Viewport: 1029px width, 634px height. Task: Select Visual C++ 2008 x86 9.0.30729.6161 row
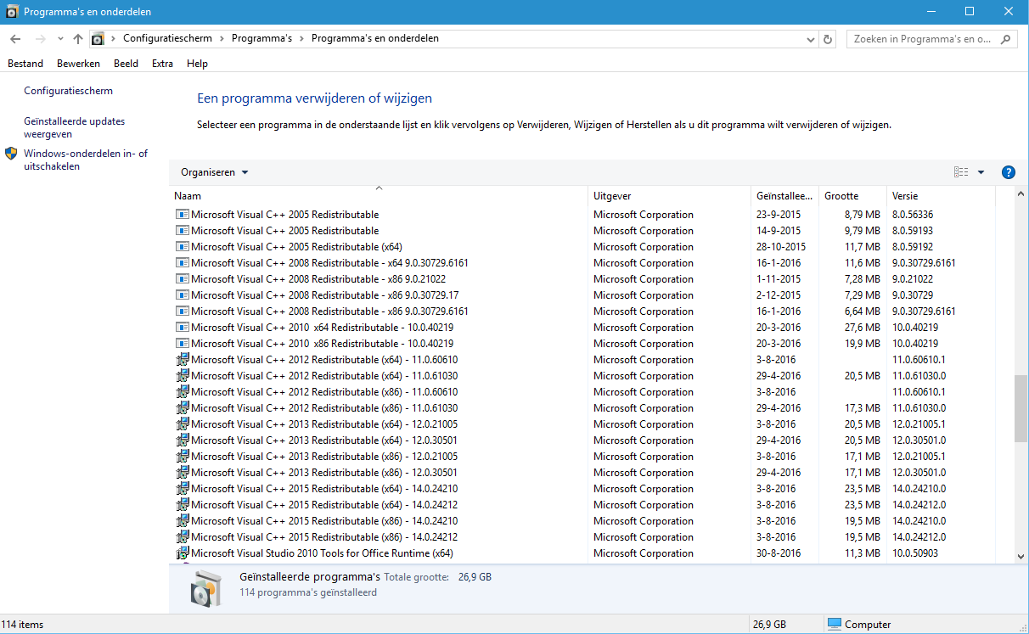click(582, 311)
